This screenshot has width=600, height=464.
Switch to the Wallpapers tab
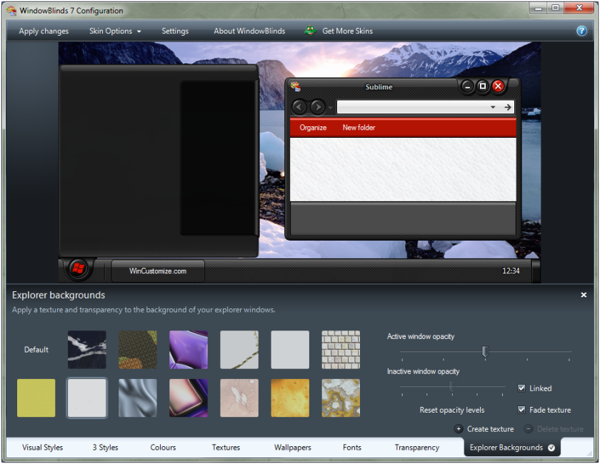(292, 447)
